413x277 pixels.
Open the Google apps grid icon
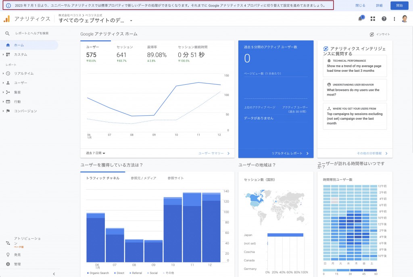tap(373, 19)
